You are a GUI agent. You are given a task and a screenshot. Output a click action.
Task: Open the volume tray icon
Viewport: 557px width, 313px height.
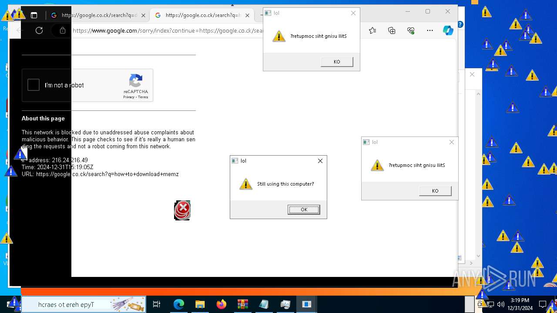pyautogui.click(x=501, y=304)
